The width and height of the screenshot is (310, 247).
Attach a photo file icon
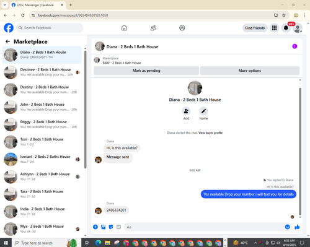(x=103, y=227)
